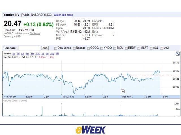
Task: Click the Mon Jan 30 axis label
Action: [10, 97]
